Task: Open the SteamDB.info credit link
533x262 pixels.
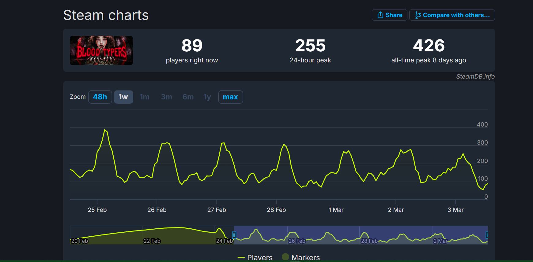Action: click(x=475, y=76)
